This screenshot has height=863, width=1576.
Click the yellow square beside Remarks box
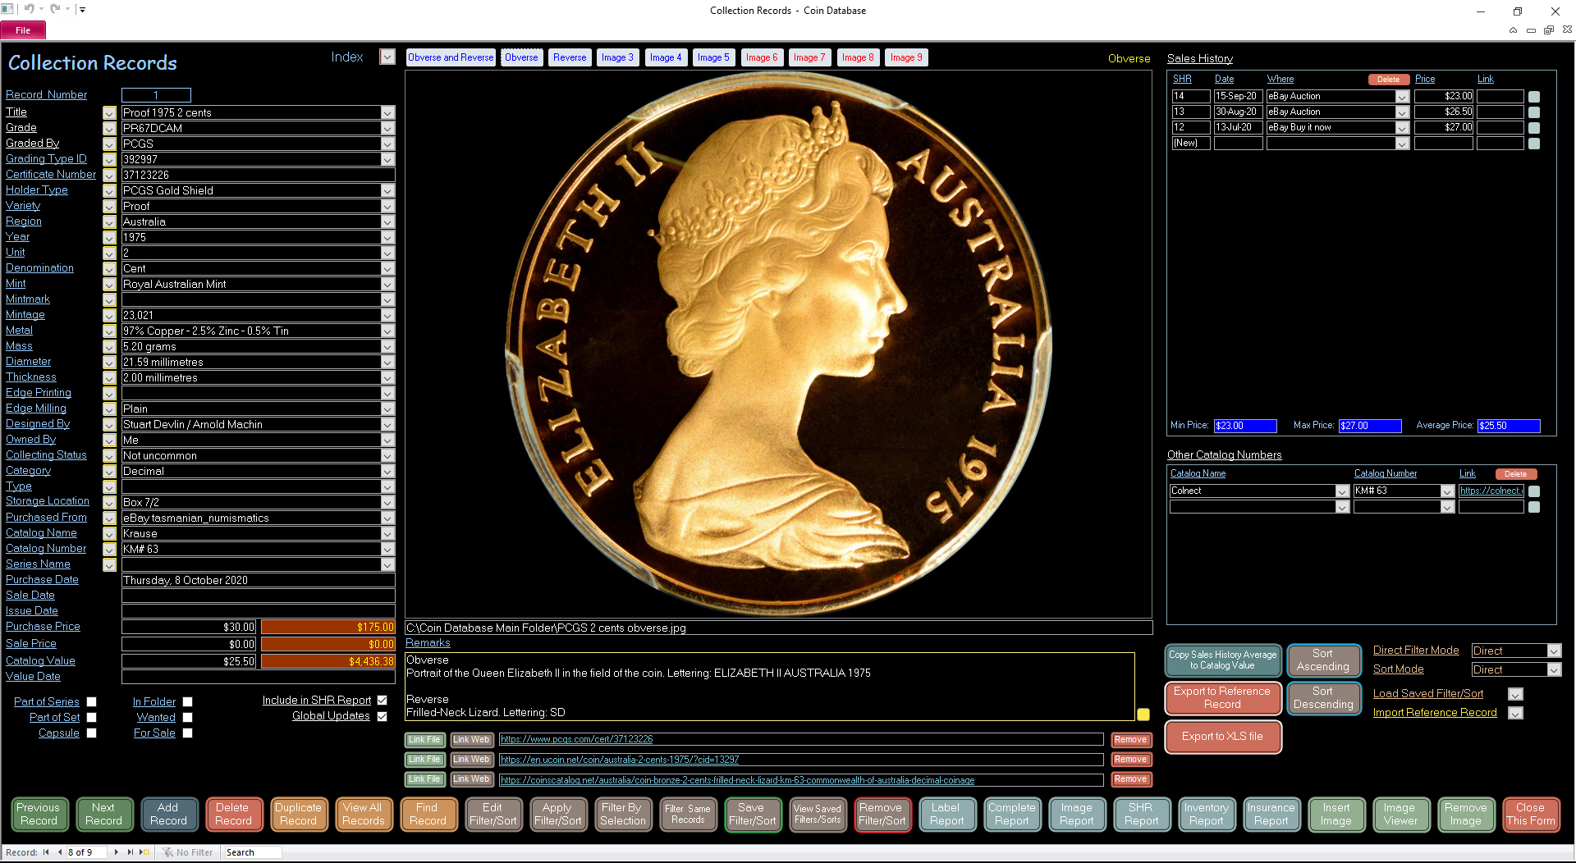[1143, 715]
